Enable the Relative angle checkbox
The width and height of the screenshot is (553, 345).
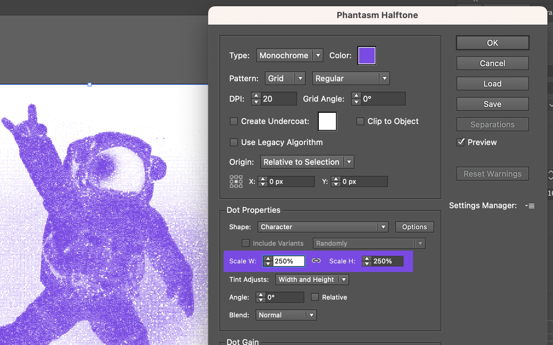click(x=315, y=297)
